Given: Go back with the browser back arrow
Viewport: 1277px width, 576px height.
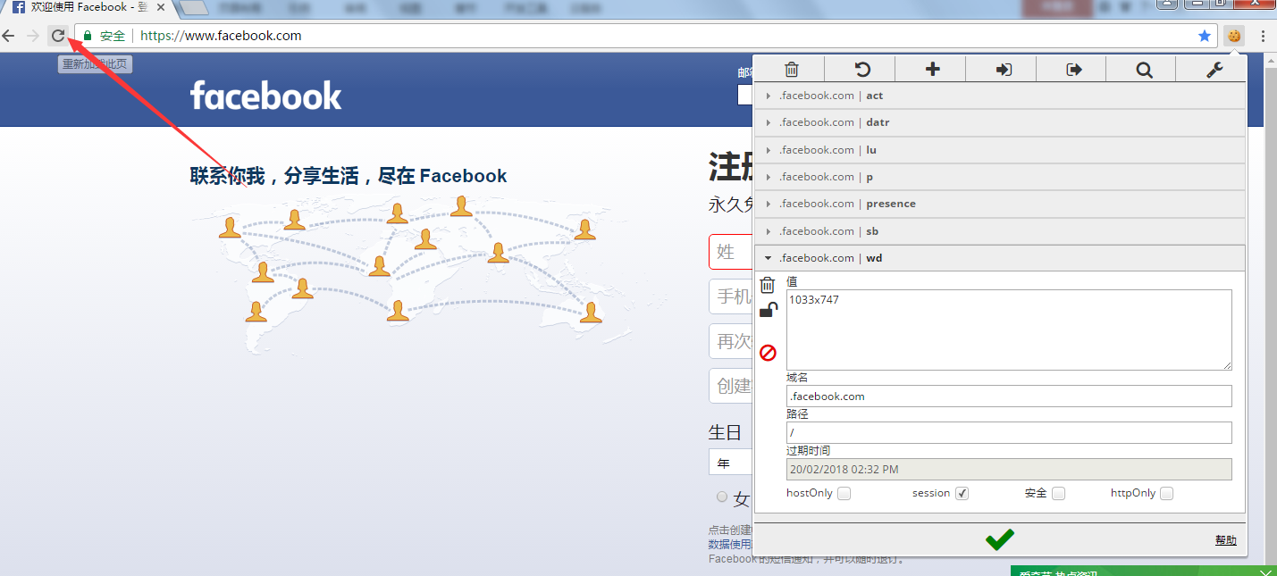Looking at the screenshot, I should coord(9,36).
